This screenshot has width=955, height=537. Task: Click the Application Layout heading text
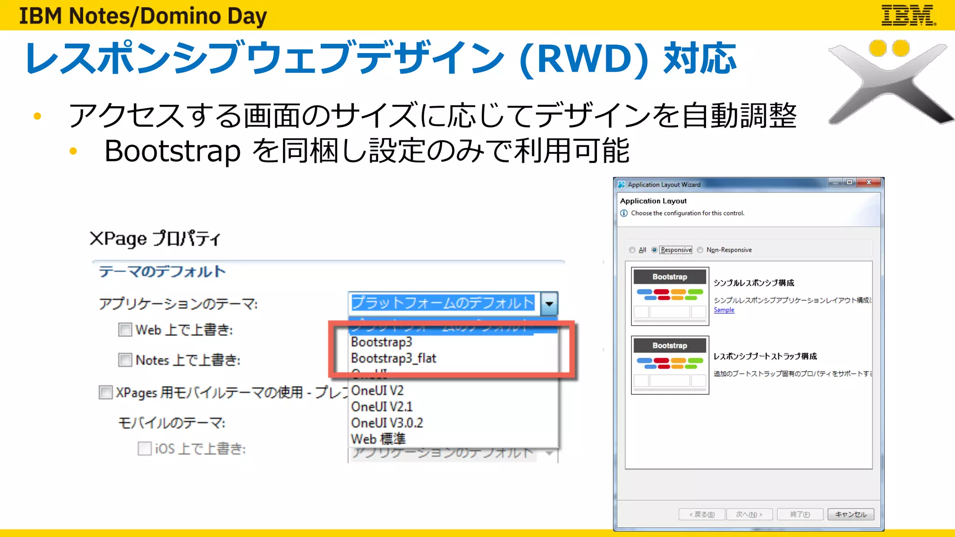click(x=653, y=201)
